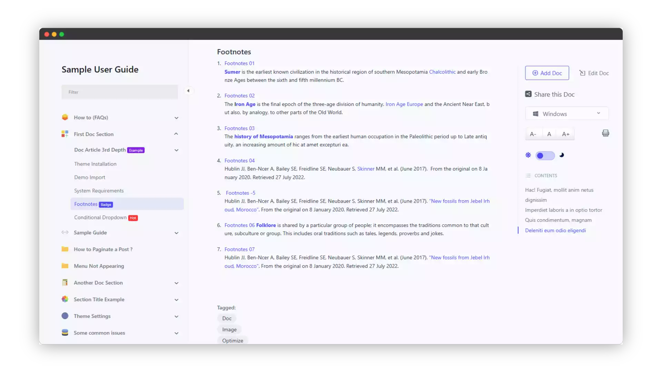
Task: Expand the Sample Guide section
Action: tap(177, 232)
